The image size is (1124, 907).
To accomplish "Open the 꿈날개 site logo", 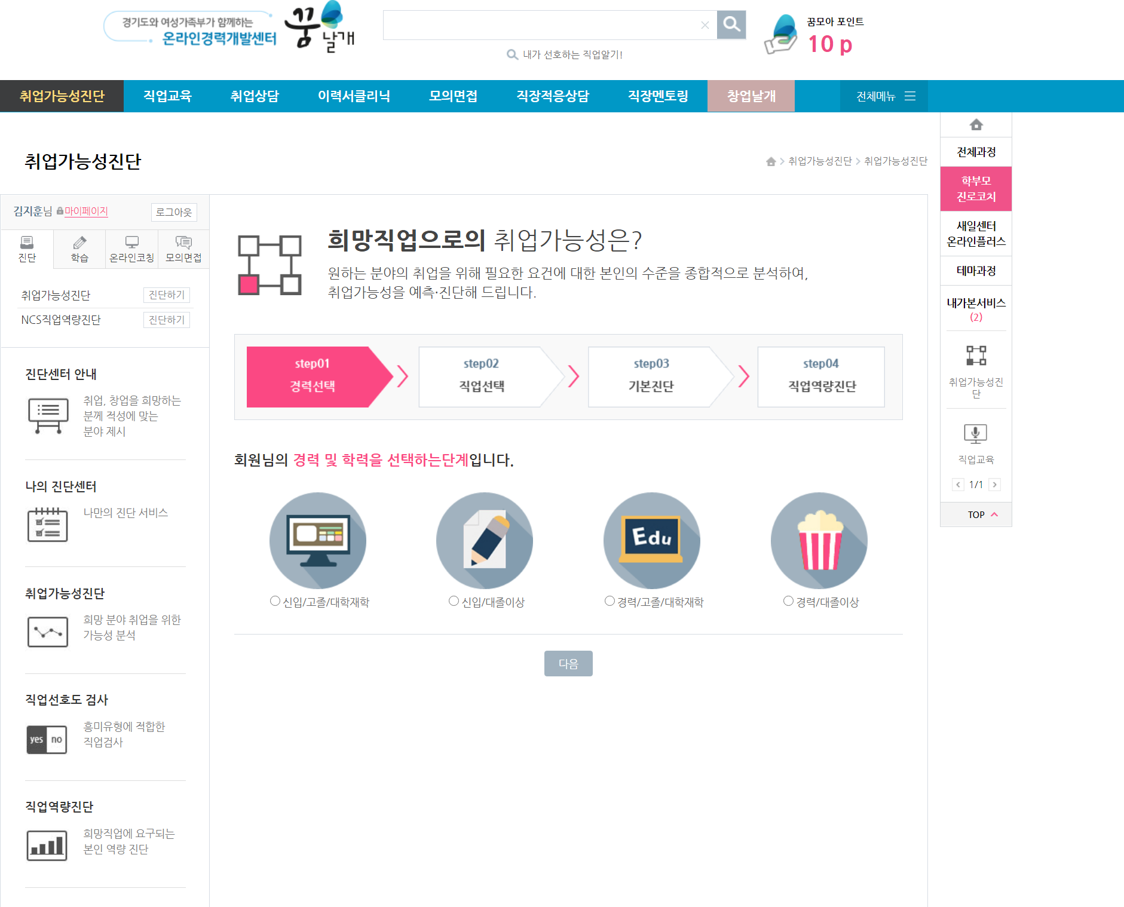I will pos(320,27).
